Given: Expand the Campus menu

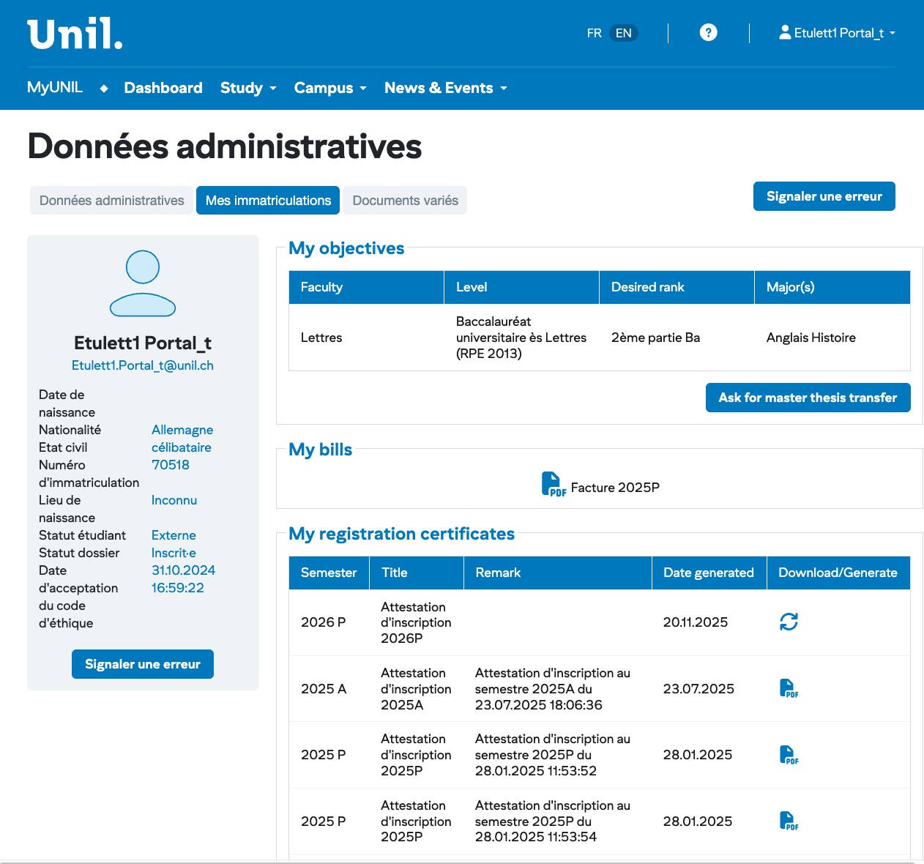Looking at the screenshot, I should (x=329, y=88).
